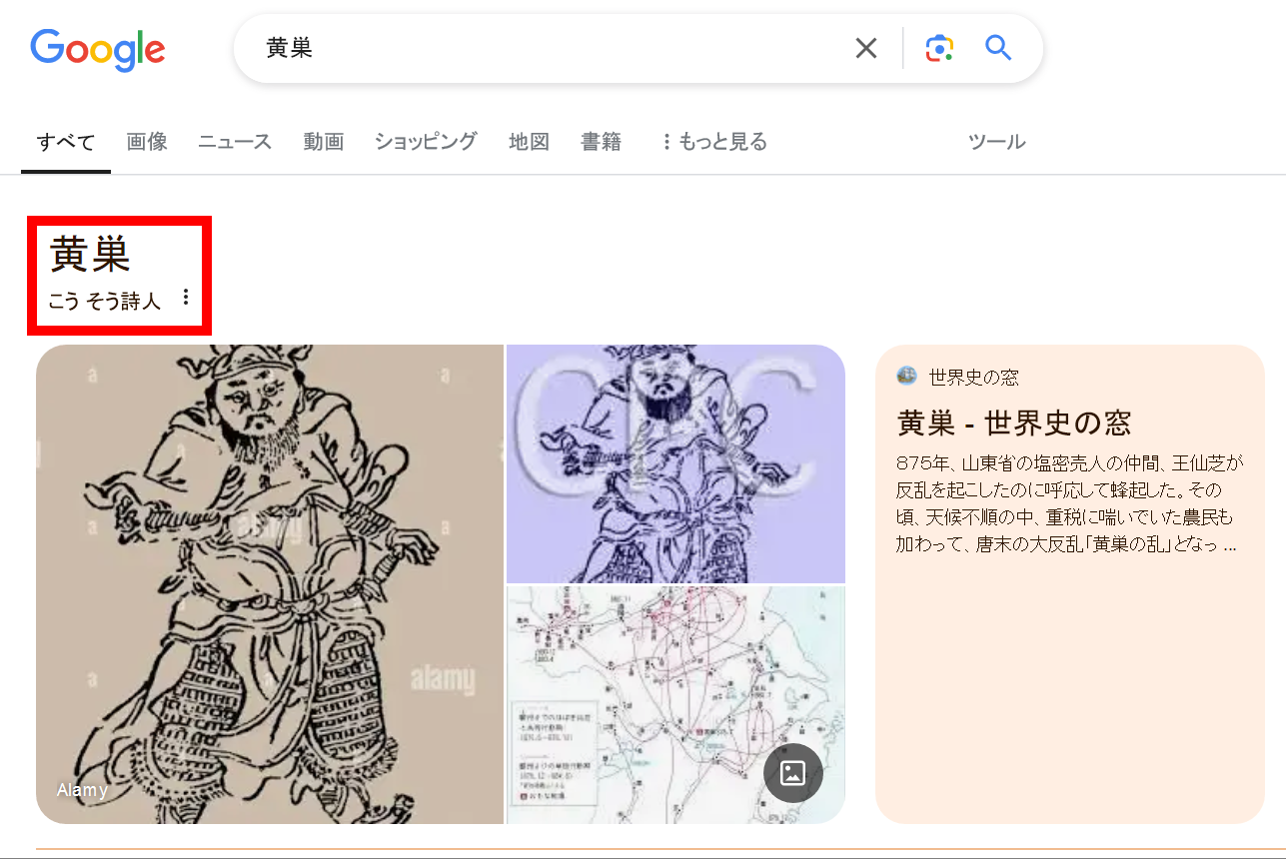Click the blue magnifier search icon
Image resolution: width=1286 pixels, height=859 pixels.
click(x=998, y=47)
